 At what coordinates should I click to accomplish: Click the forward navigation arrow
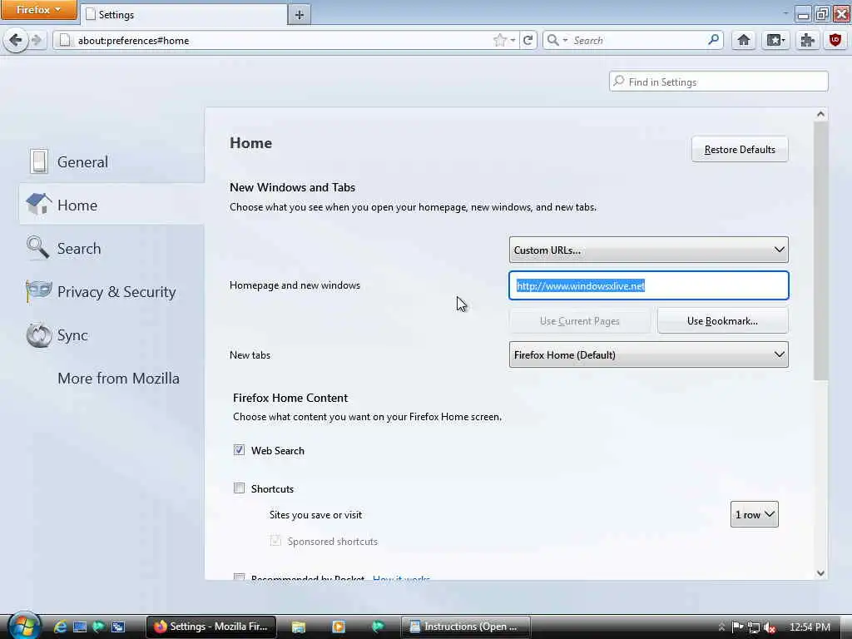coord(37,40)
